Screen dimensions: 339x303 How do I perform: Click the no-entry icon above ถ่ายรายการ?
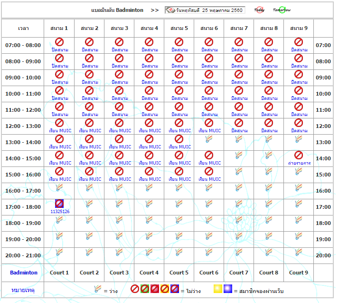(x=299, y=155)
